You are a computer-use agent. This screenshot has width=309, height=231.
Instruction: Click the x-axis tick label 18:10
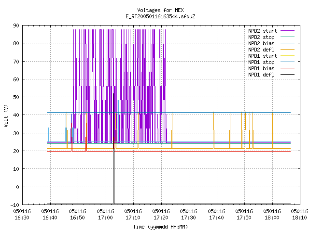(x=300, y=218)
